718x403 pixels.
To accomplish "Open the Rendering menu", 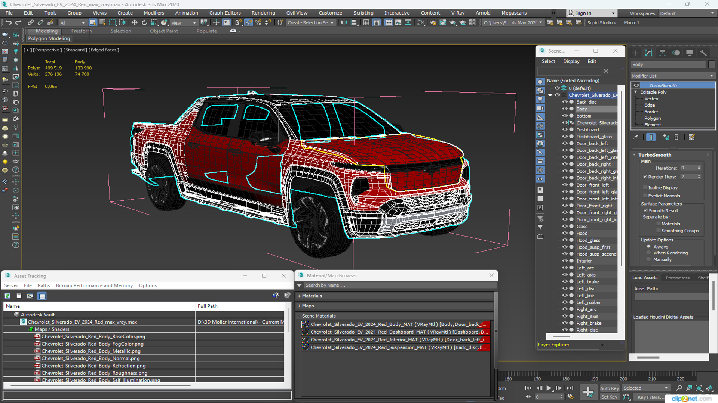I will (x=263, y=13).
